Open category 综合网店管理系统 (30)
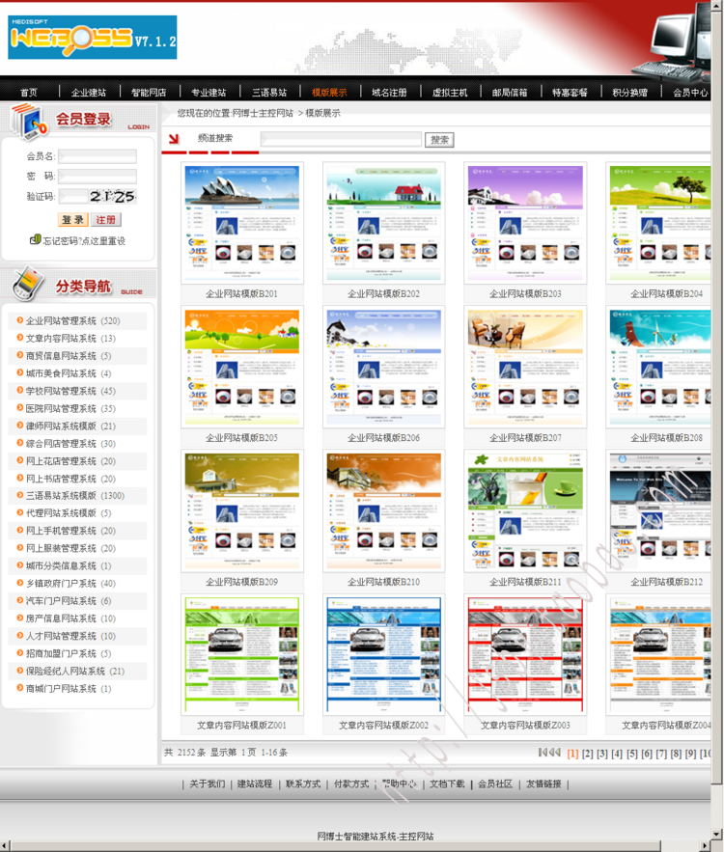This screenshot has width=724, height=852. 70,444
